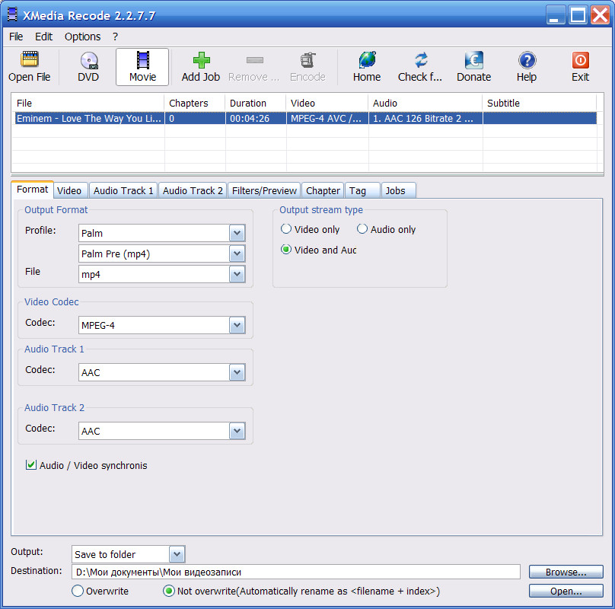Click the Browse... button
Viewport: 615px width, 609px height.
(566, 572)
